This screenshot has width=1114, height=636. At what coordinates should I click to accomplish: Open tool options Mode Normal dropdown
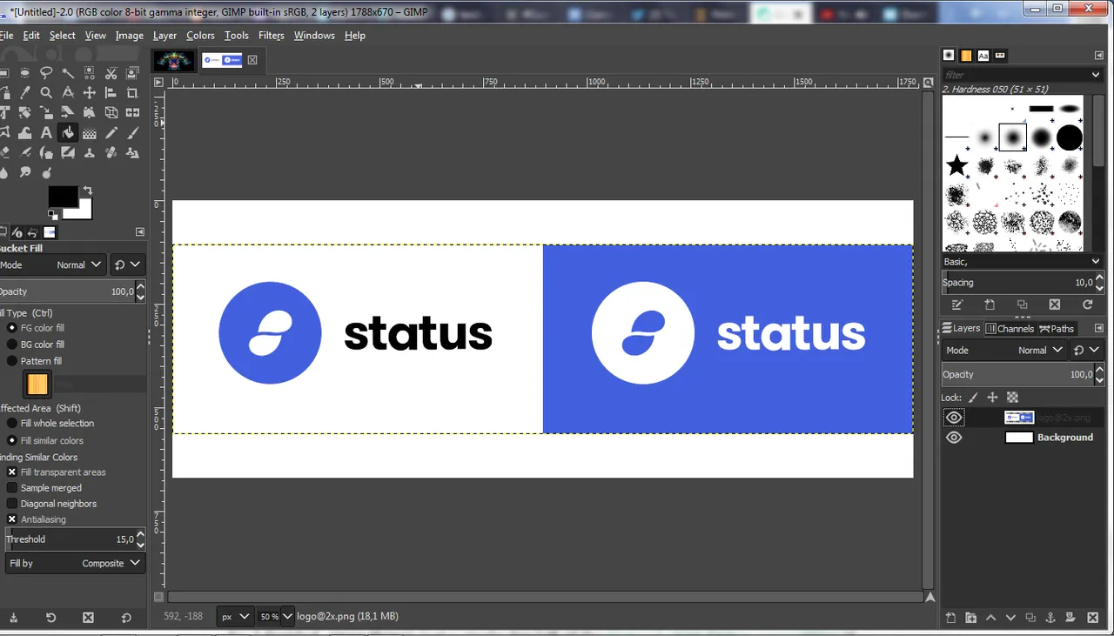[52, 264]
